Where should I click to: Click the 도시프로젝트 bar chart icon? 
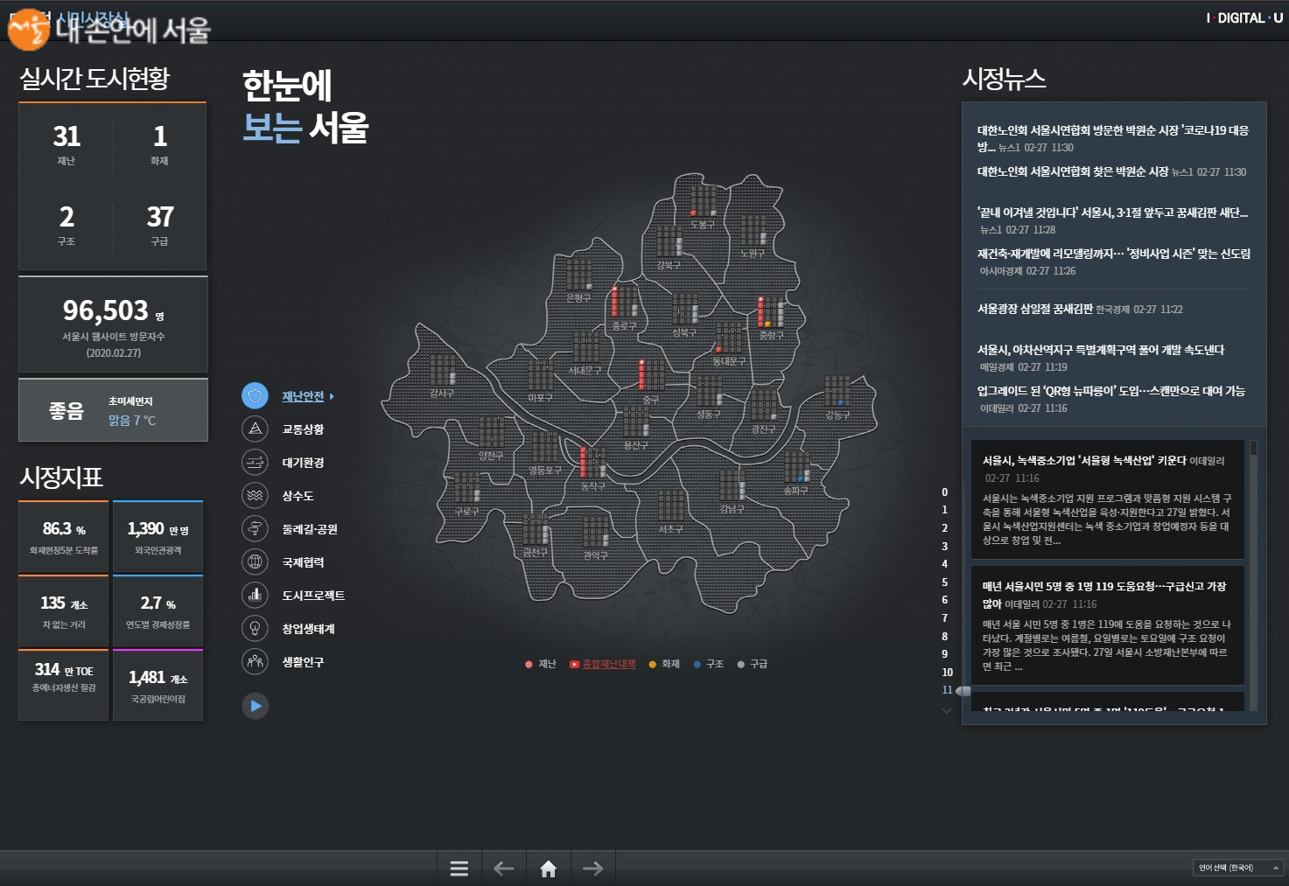coord(255,595)
